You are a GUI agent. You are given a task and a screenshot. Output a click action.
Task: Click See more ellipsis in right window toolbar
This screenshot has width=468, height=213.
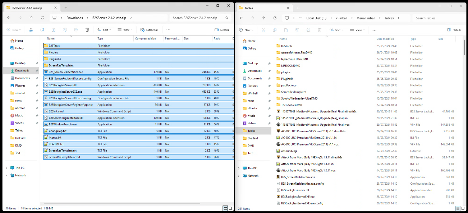pyautogui.click(x=375, y=30)
